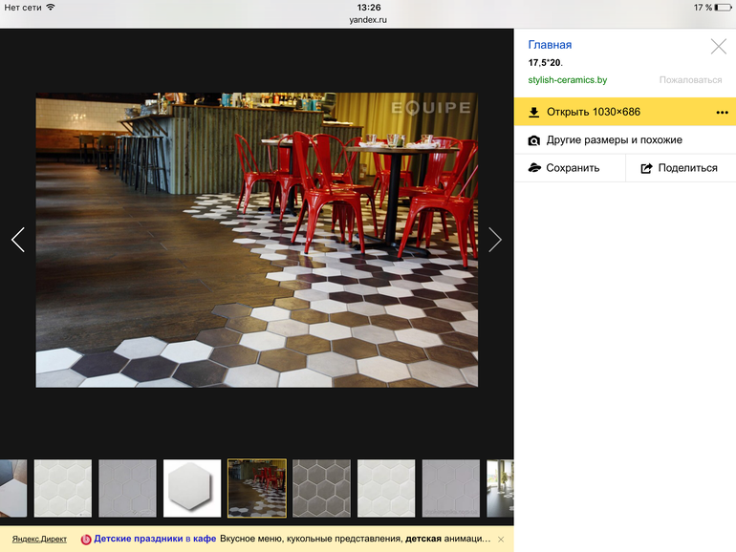Image resolution: width=736 pixels, height=552 pixels.
Task: Close the Яндекс.Директ ad banner
Action: click(x=501, y=539)
